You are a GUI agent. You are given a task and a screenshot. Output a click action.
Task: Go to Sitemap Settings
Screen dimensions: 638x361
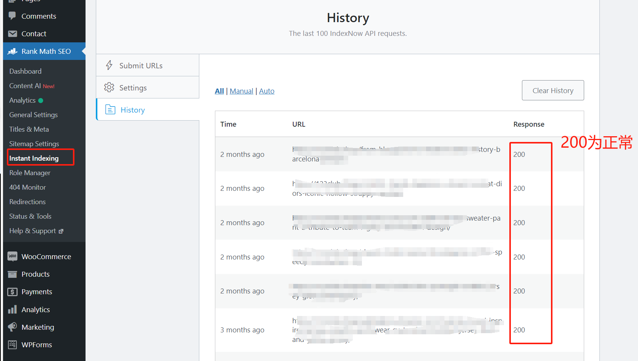(34, 144)
